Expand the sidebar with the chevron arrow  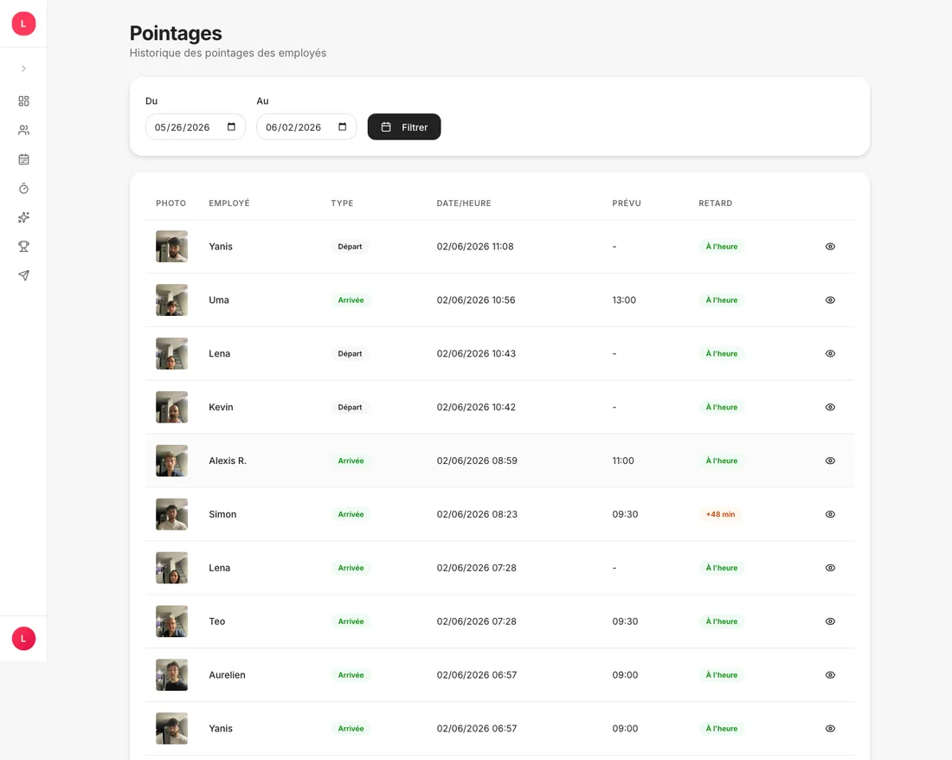click(x=23, y=68)
